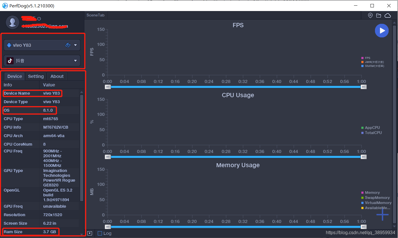
Task: Grab the right range handle of the CPU Usage chart
Action: tap(364, 157)
